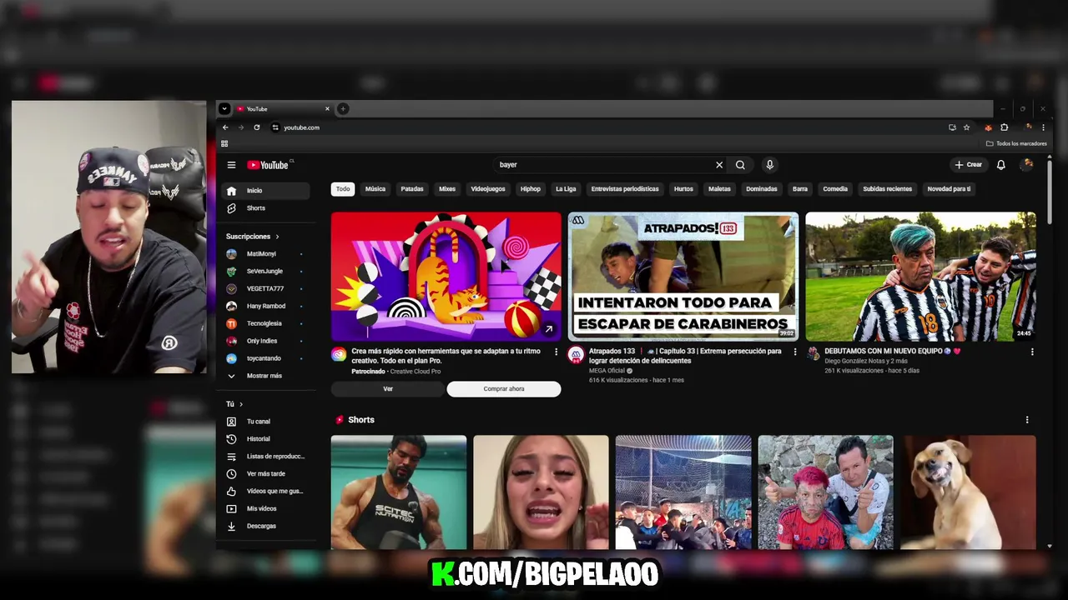Select the Todo filter chip
This screenshot has height=600, width=1068.
343,189
